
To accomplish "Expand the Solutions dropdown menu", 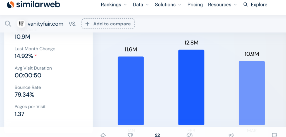I will tap(168, 5).
